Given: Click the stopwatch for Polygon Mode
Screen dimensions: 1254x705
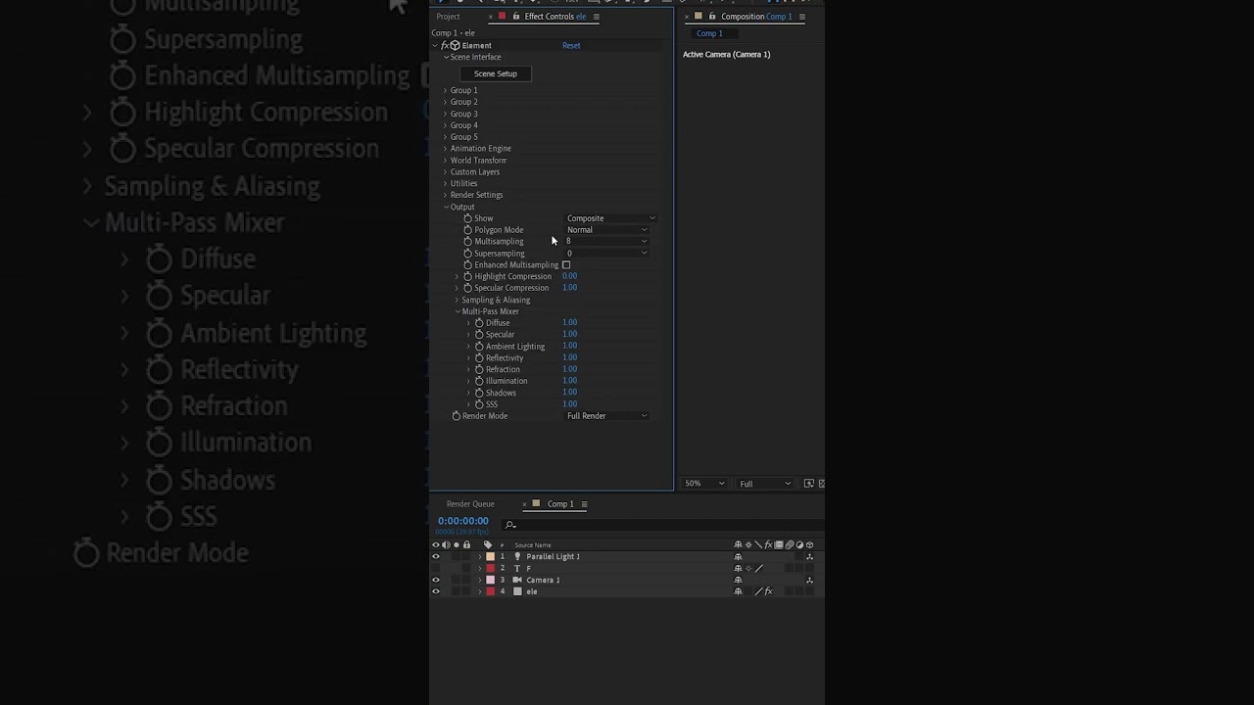Looking at the screenshot, I should (x=467, y=230).
